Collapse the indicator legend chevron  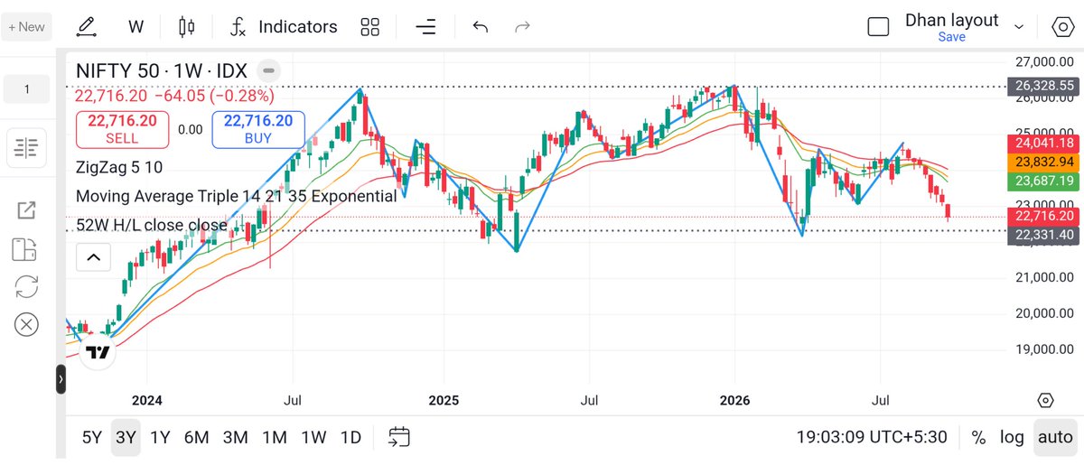tap(93, 257)
